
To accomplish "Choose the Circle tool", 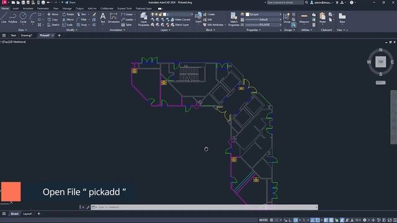I will click(x=23, y=18).
